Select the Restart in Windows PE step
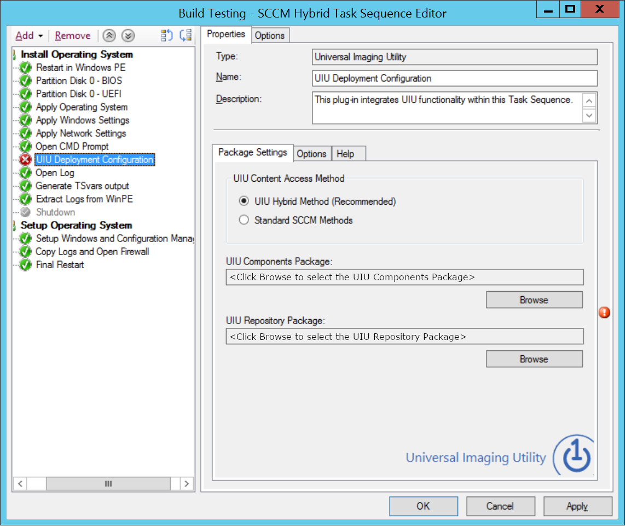The width and height of the screenshot is (626, 526). [80, 67]
